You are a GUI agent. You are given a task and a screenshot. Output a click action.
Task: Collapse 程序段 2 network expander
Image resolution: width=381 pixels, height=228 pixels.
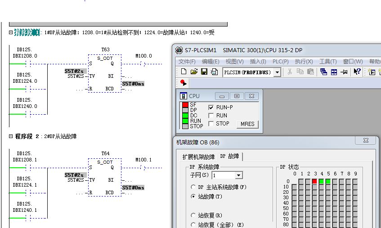pyautogui.click(x=11, y=136)
